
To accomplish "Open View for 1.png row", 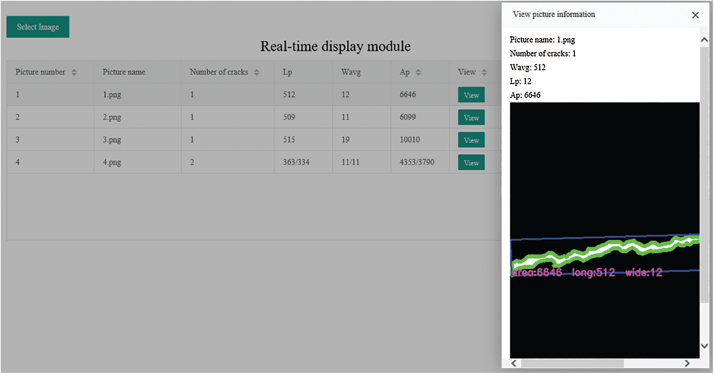I will [x=471, y=95].
